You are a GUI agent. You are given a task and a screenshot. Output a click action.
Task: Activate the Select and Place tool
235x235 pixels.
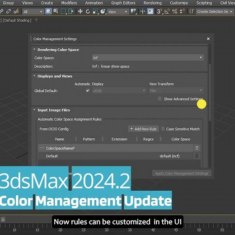click(103, 11)
